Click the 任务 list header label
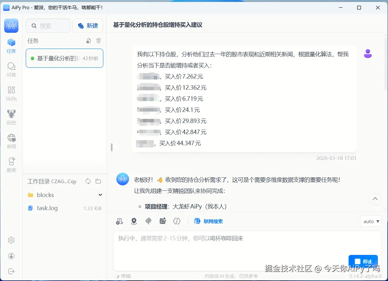Screen dimensions: 388x281 click(33, 41)
